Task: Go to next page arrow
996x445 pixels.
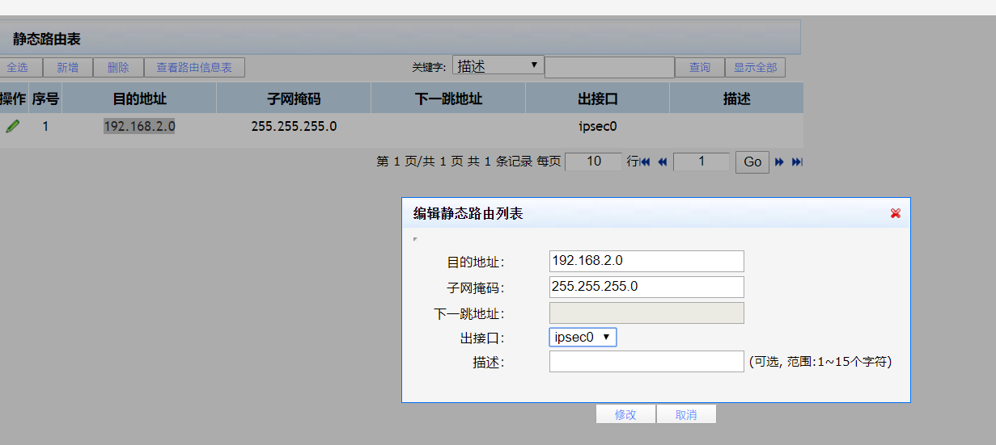Action: (779, 162)
